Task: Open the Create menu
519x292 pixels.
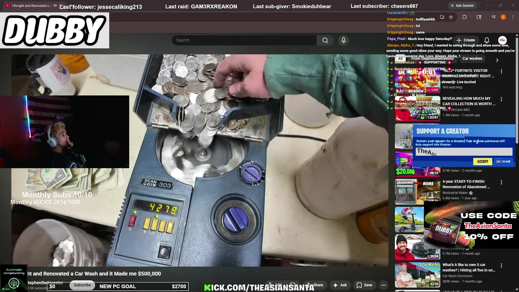Action: click(465, 40)
